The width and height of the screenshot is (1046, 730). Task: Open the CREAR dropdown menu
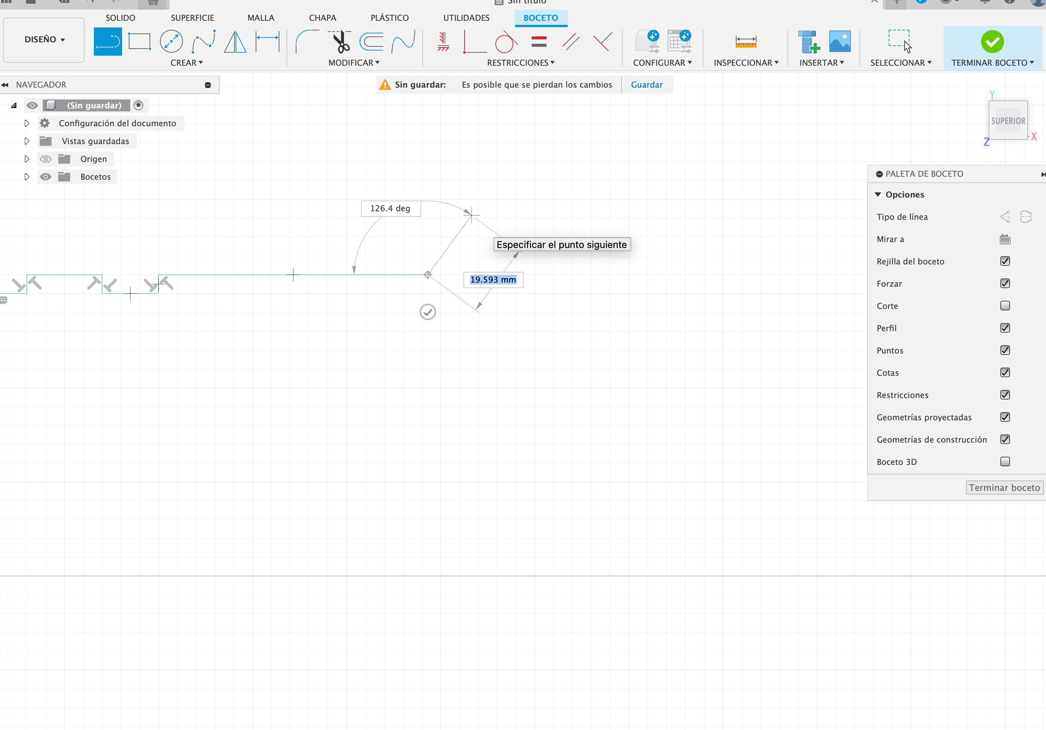pos(186,63)
